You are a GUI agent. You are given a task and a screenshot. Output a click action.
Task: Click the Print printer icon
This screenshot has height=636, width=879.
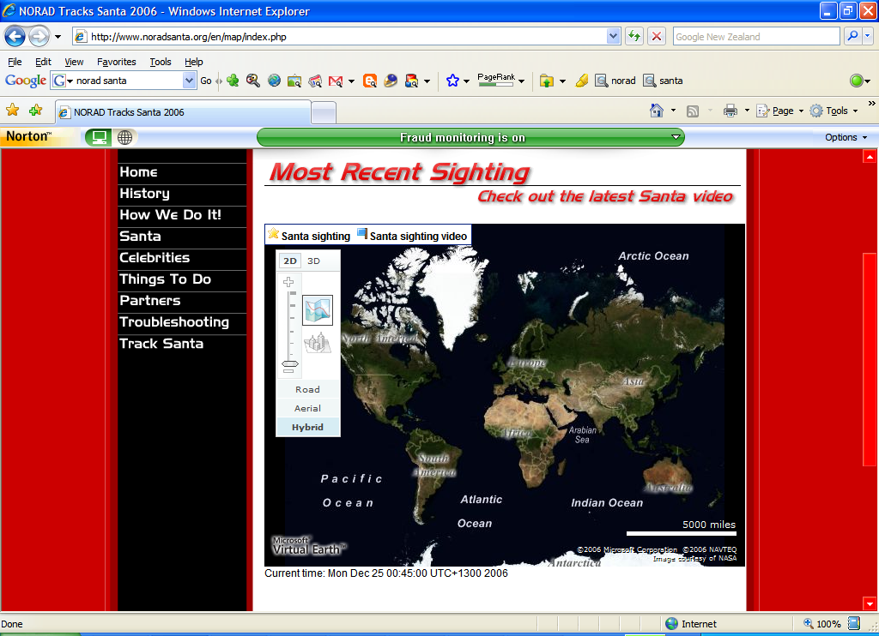coord(730,111)
